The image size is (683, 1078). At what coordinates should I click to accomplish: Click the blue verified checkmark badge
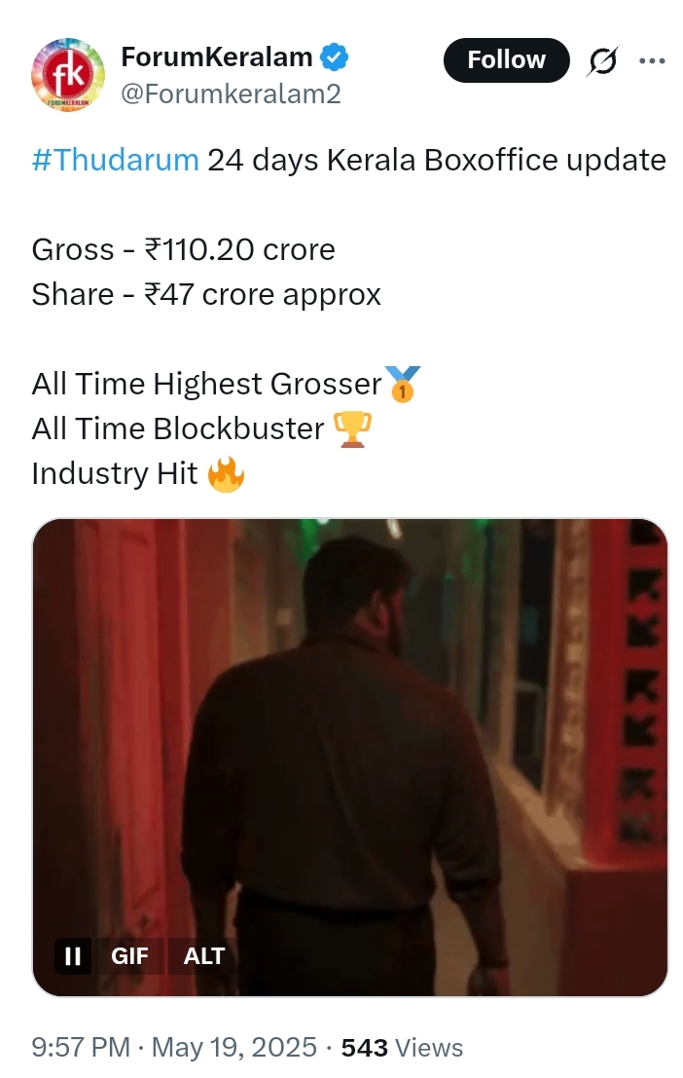tap(335, 57)
